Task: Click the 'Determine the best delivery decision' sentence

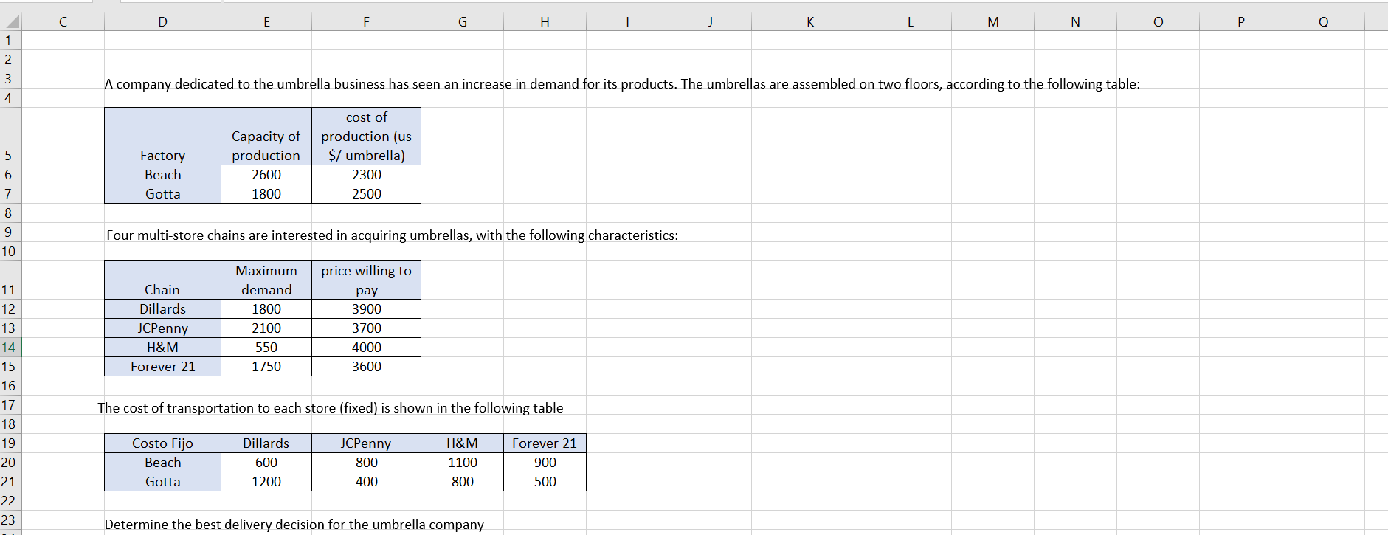Action: point(294,525)
